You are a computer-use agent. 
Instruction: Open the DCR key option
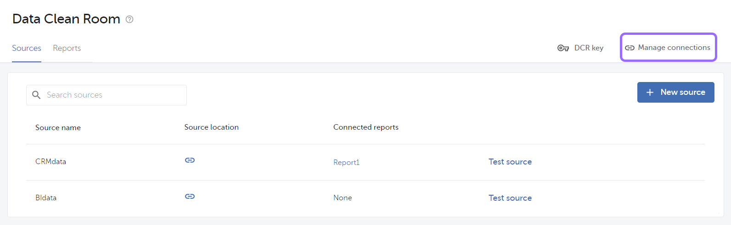coord(580,48)
